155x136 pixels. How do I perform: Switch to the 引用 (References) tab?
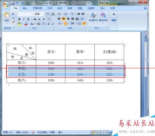pos(50,8)
